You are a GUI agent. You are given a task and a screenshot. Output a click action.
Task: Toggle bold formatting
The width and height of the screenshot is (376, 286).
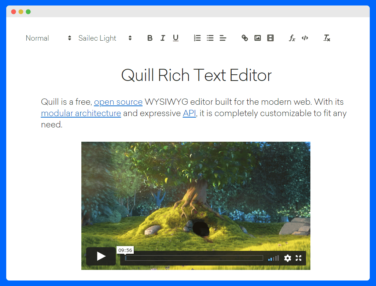(150, 38)
